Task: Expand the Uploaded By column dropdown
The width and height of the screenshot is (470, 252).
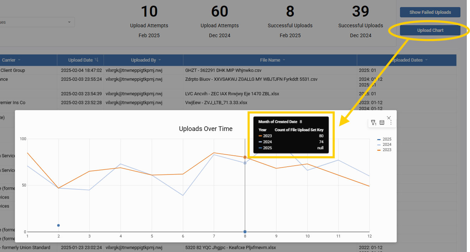Action: click(159, 60)
